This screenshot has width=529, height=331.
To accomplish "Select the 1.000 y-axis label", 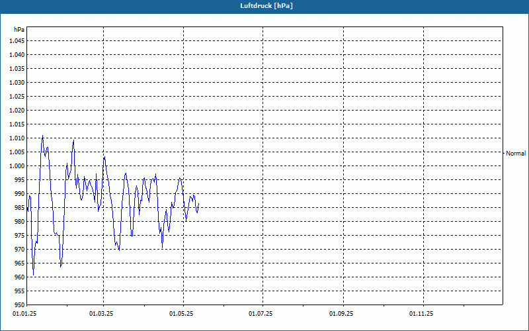I will [x=17, y=166].
